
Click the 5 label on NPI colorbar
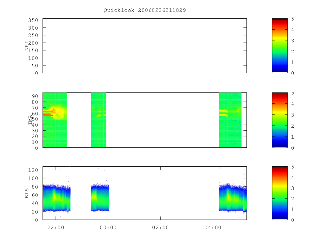293,19
